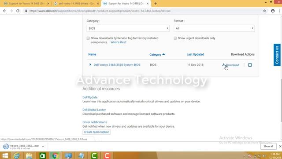Click the taskbar volume icon
The width and height of the screenshot is (282, 159).
264,156
